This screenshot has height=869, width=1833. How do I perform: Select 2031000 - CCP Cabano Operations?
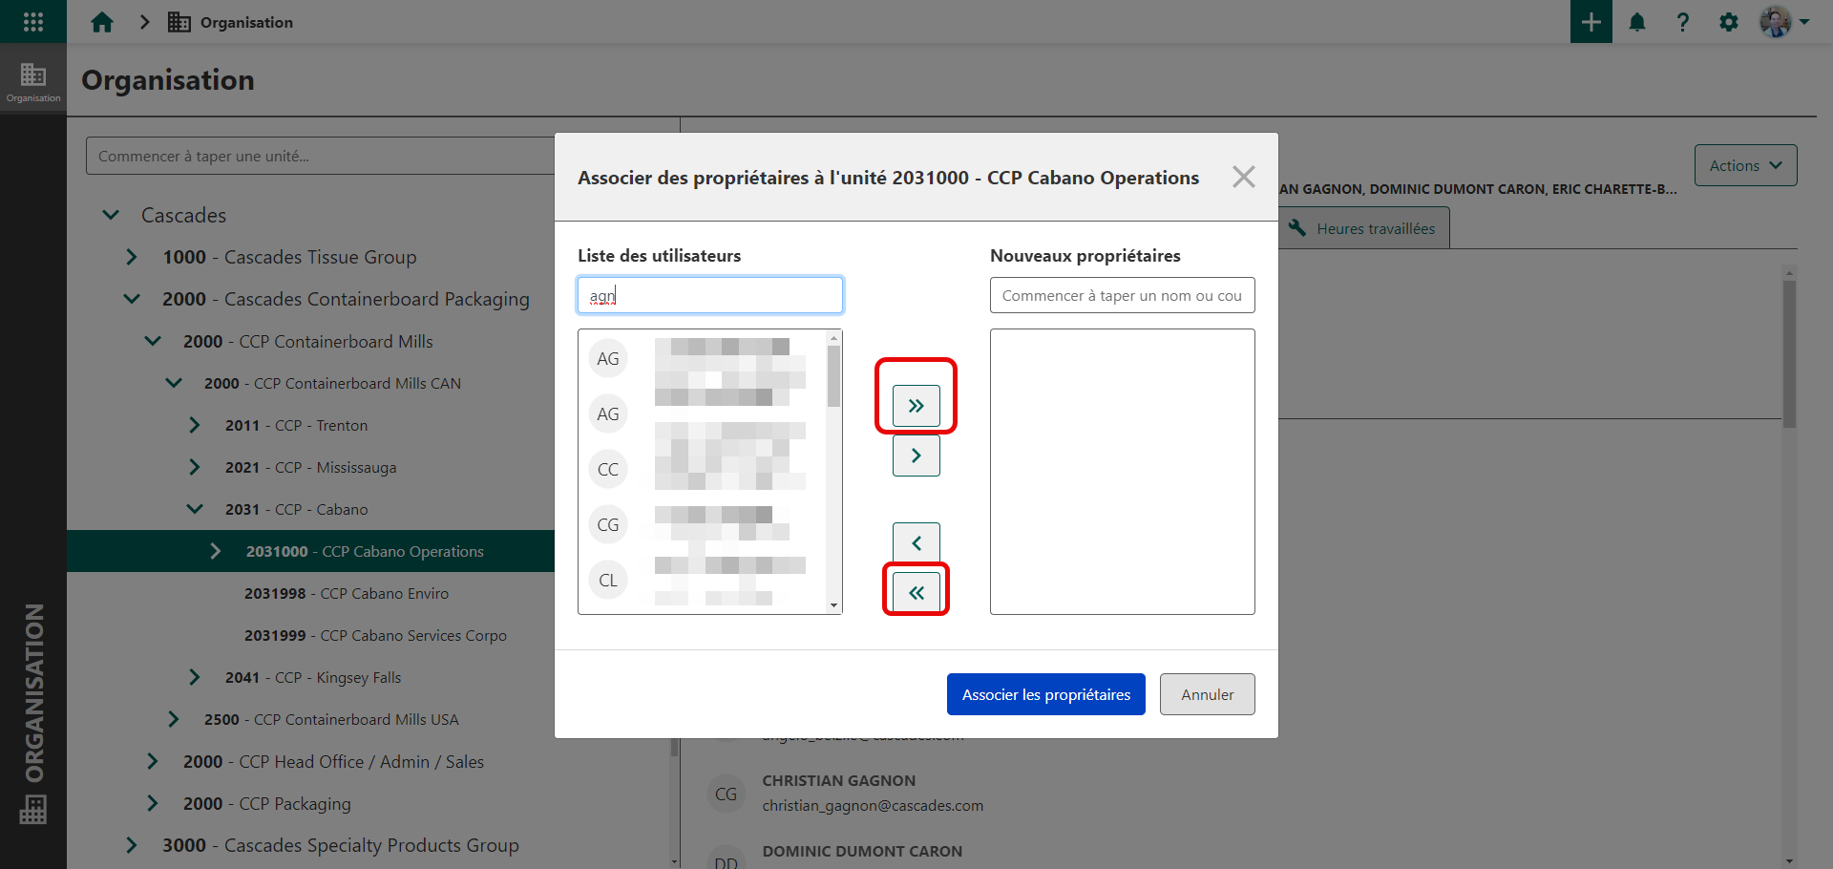pyautogui.click(x=365, y=551)
